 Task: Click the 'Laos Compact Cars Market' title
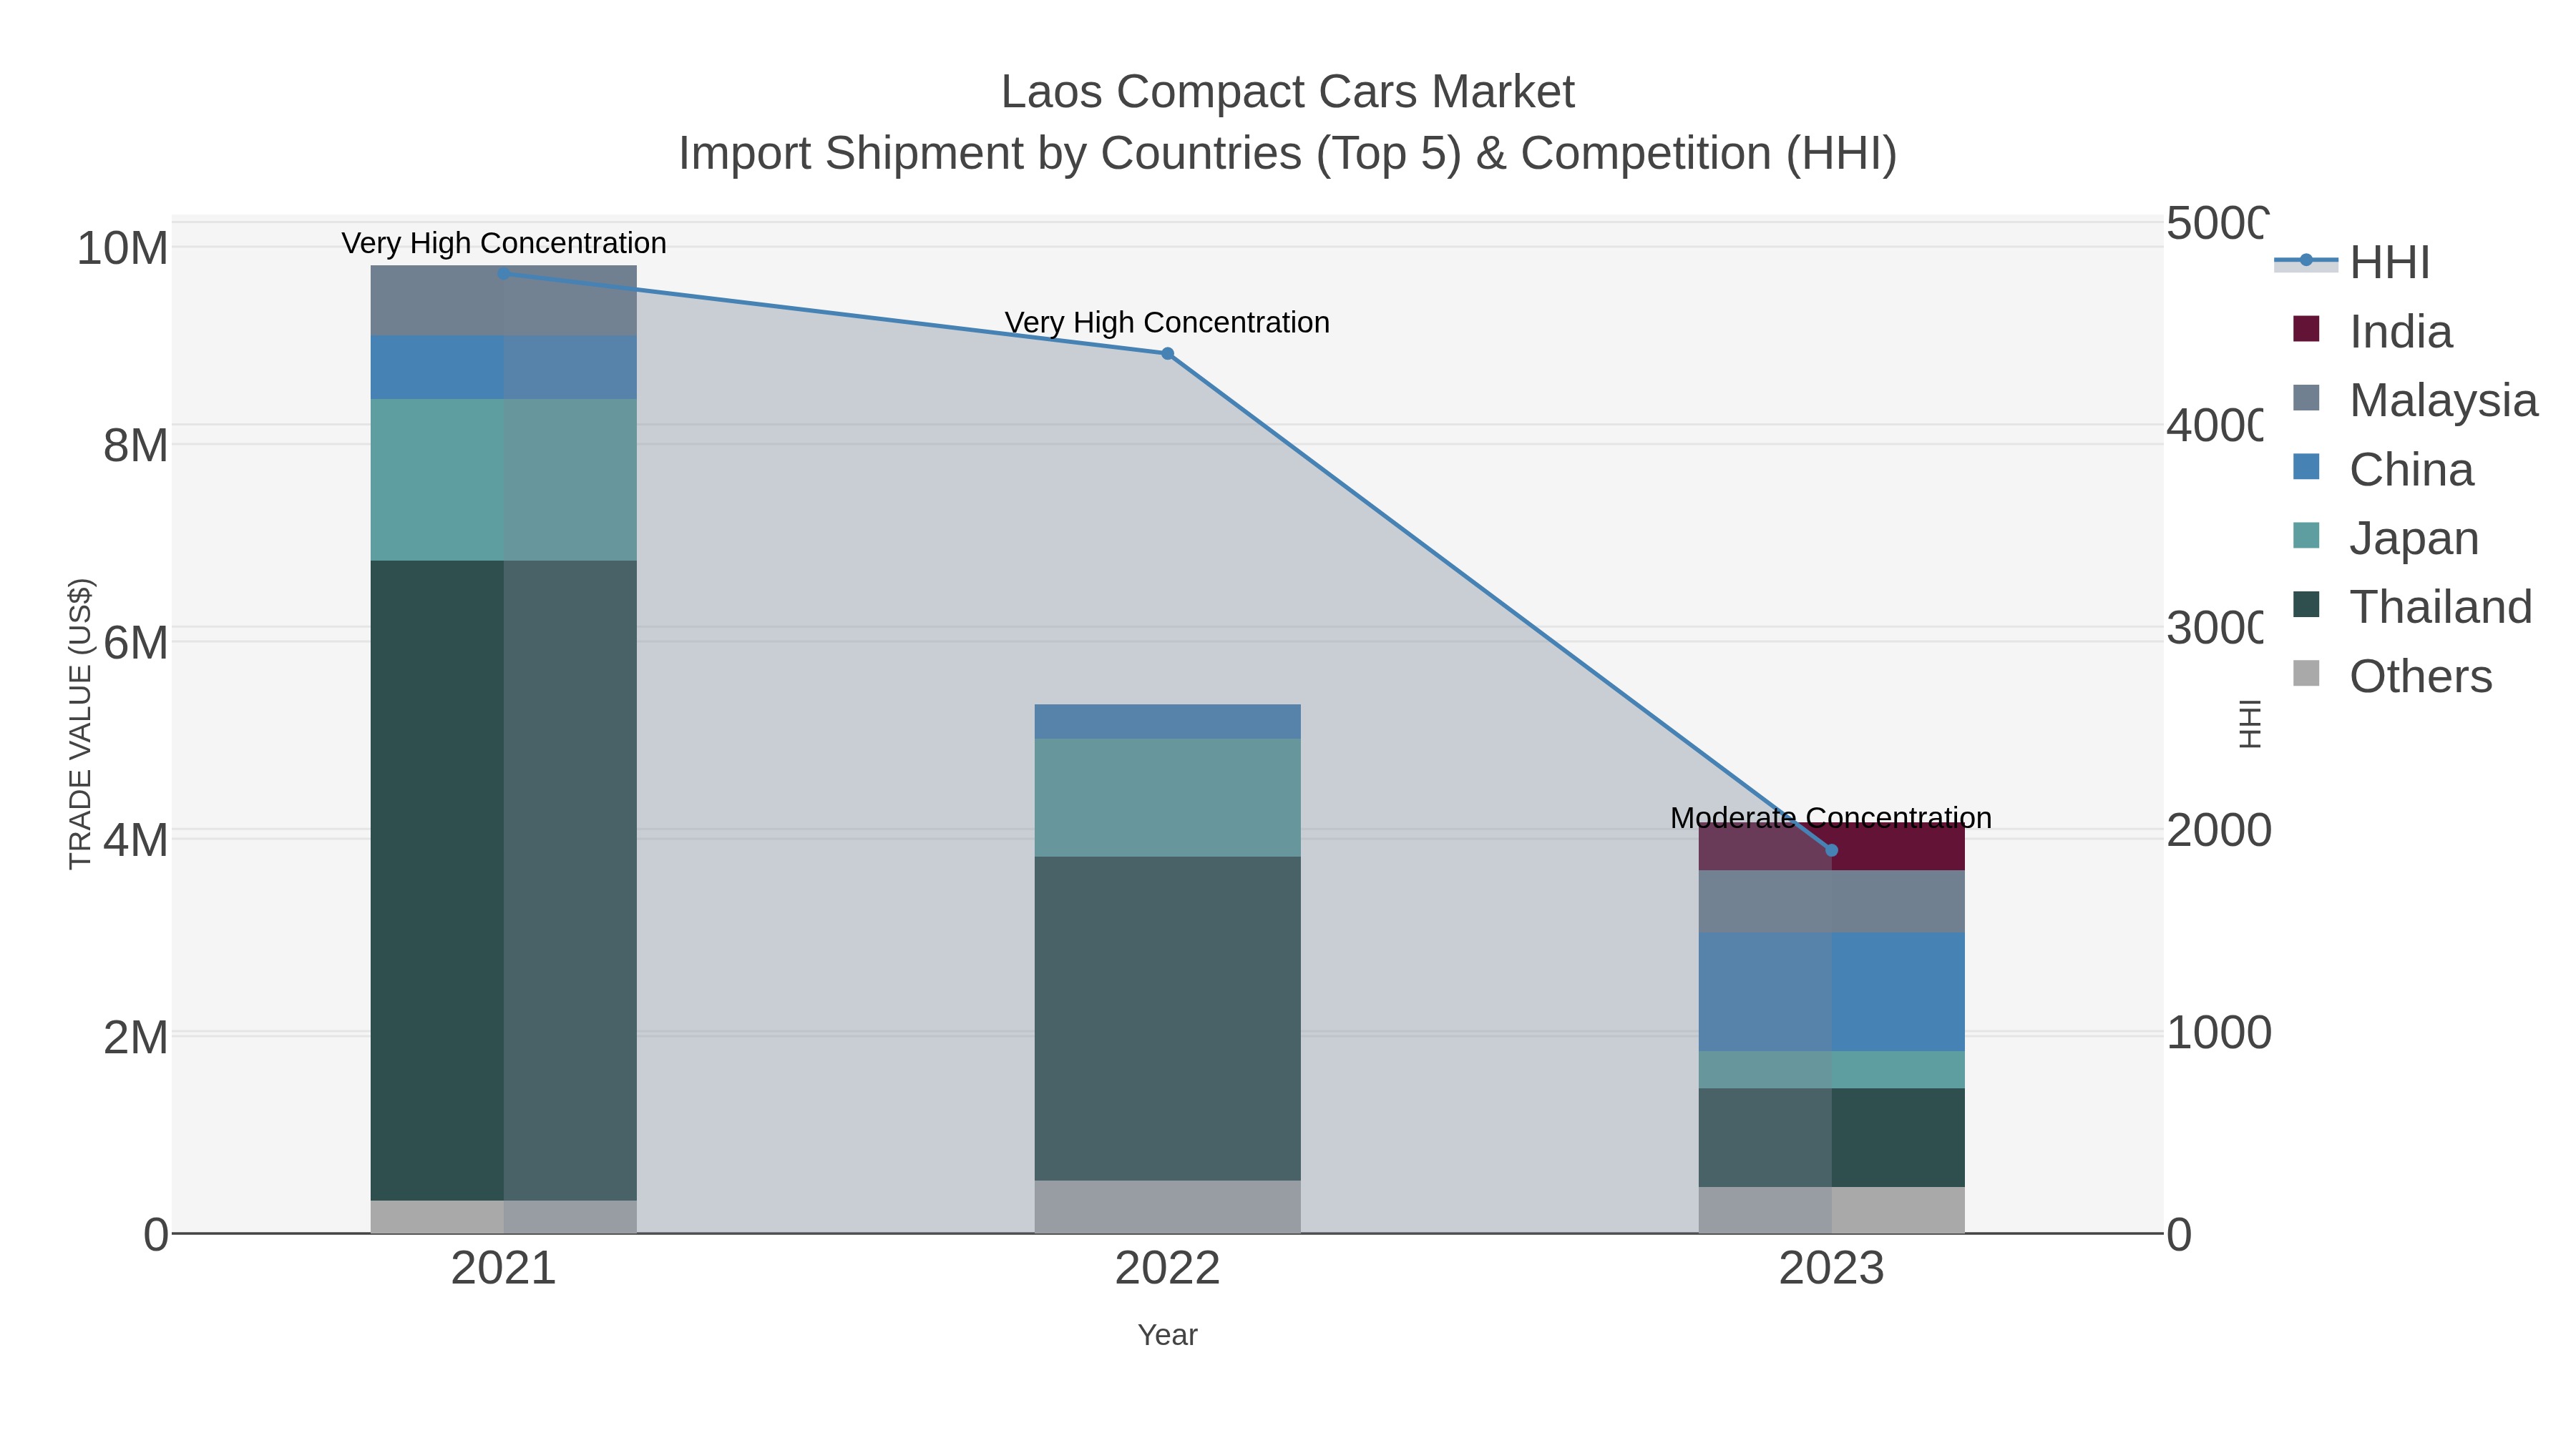click(1288, 92)
